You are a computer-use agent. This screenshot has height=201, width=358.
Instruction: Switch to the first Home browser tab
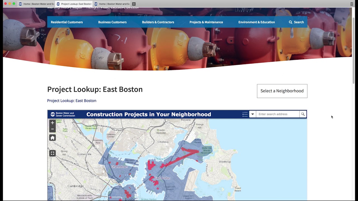[x=36, y=4]
